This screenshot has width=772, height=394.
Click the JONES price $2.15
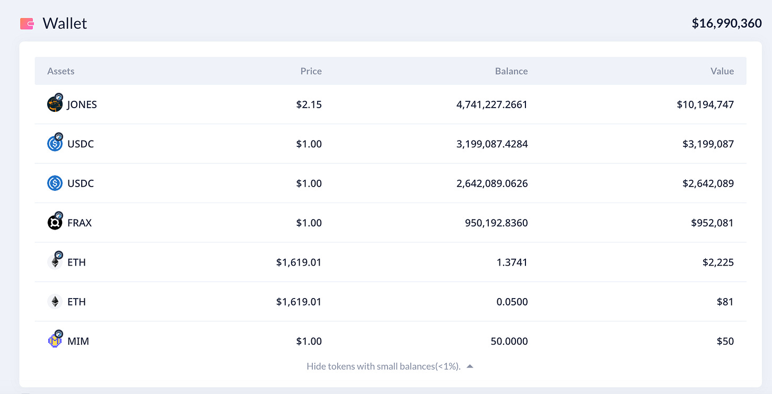point(309,104)
